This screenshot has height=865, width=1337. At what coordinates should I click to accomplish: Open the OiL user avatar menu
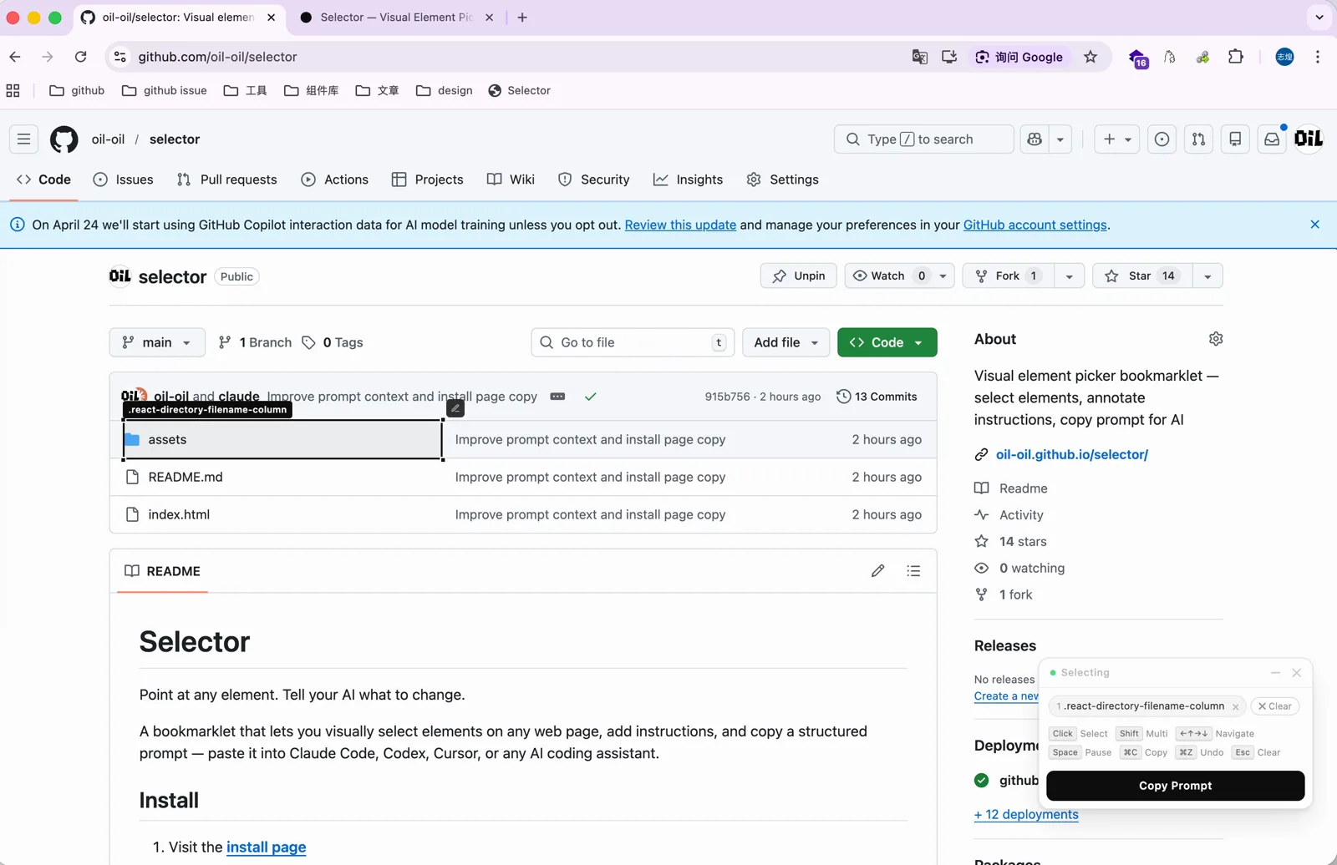(x=1309, y=139)
